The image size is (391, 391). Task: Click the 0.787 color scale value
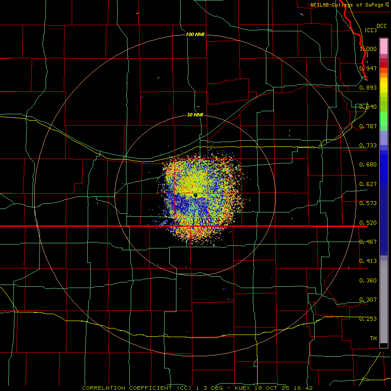coord(368,126)
